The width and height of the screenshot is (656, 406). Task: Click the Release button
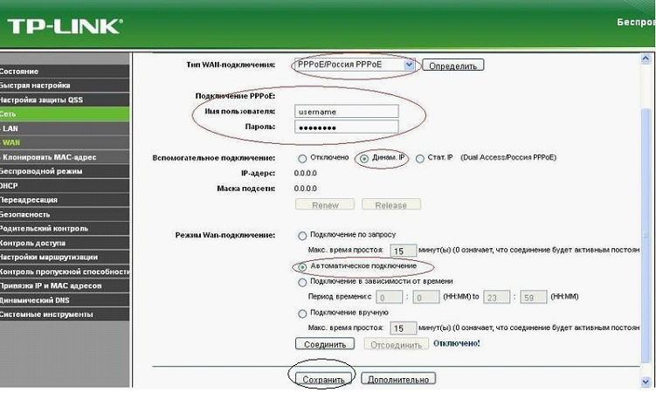click(391, 205)
